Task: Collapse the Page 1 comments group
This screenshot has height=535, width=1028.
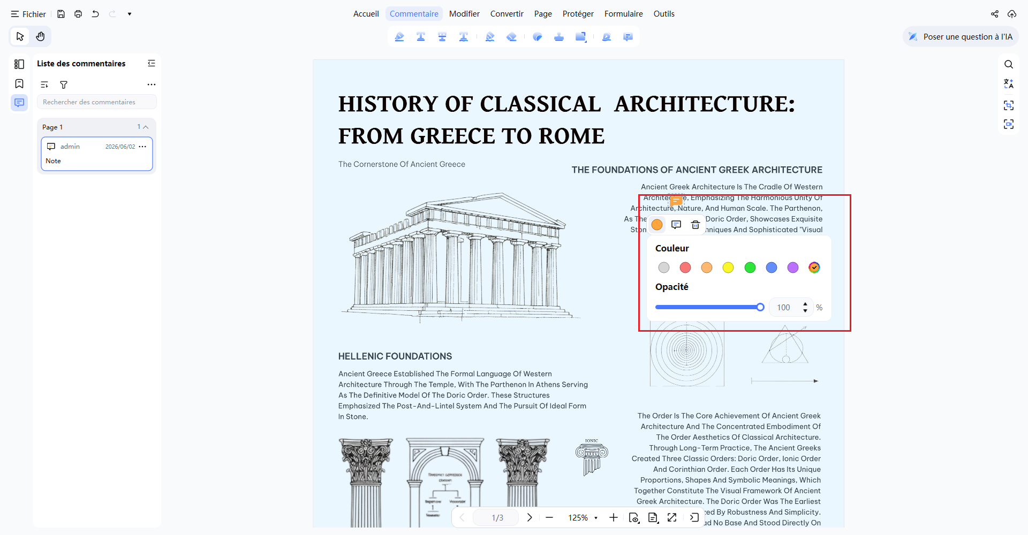Action: tap(146, 127)
